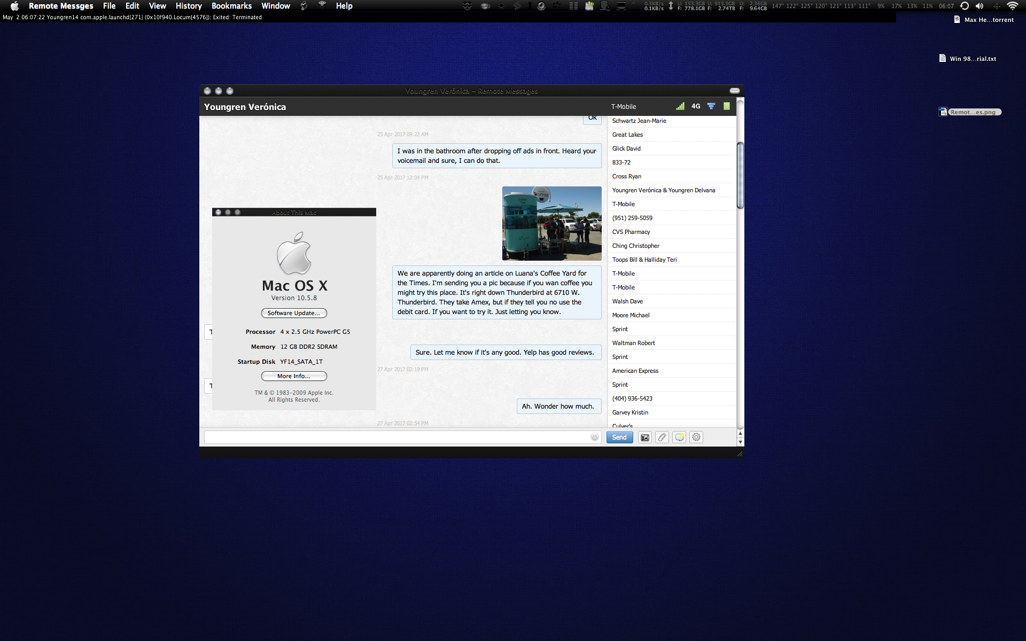Click the network throughput arrows in menu bar

[x=671, y=6]
